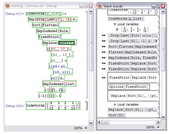This screenshot has width=169, height=134.
Task: Click scroll right arrow in Stack window
Action: [158, 122]
